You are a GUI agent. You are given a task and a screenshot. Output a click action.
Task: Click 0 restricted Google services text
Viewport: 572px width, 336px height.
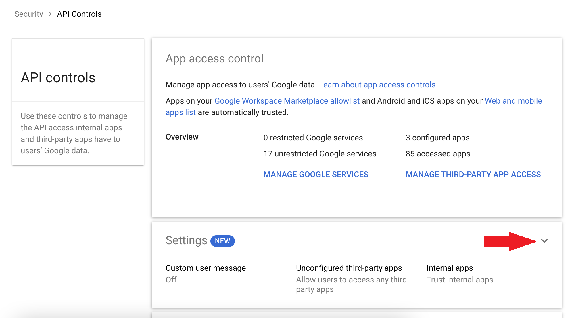pos(313,138)
